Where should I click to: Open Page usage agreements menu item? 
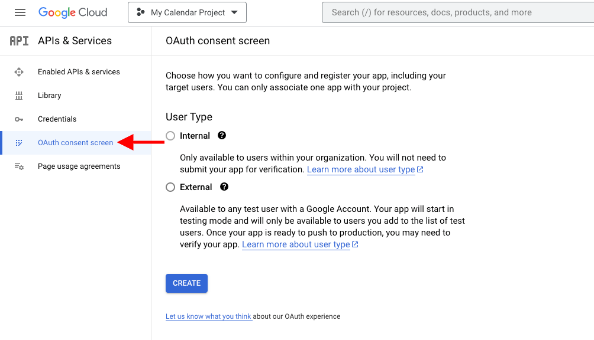pos(79,166)
